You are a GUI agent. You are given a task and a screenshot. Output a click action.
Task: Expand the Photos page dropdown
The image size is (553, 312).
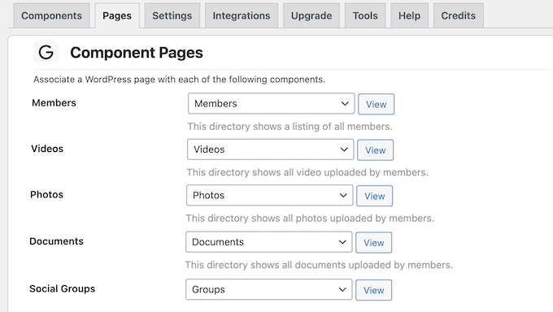(270, 195)
